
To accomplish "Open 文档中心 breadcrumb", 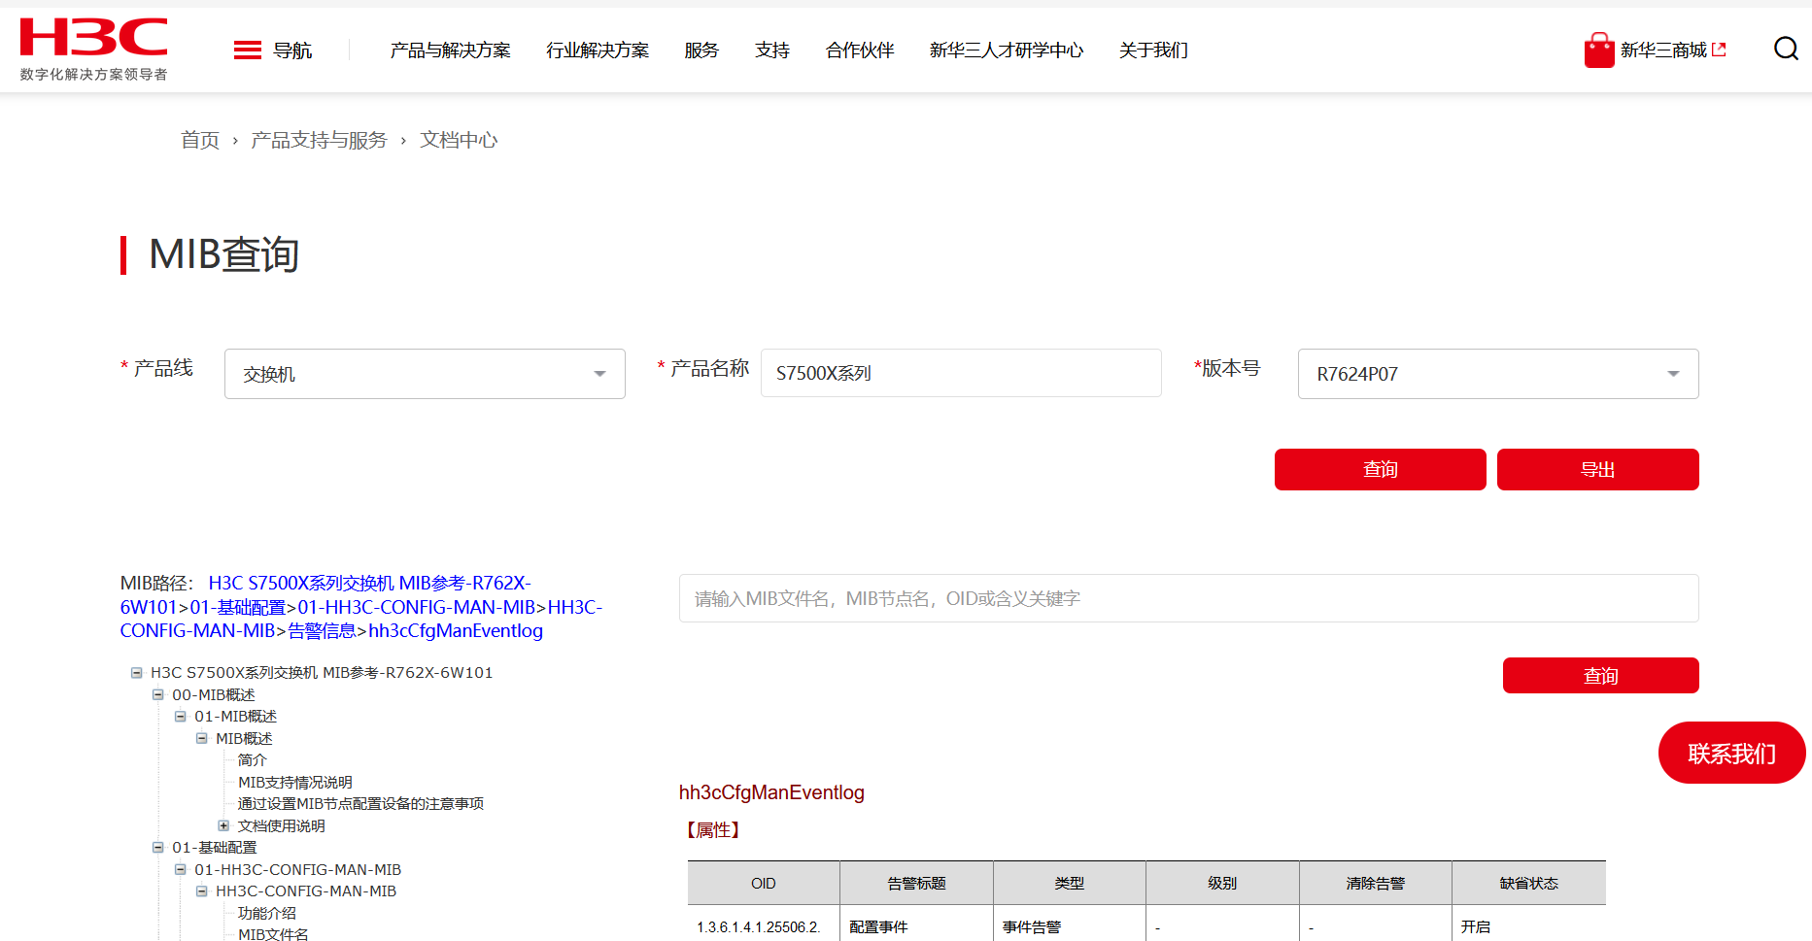I will (459, 140).
